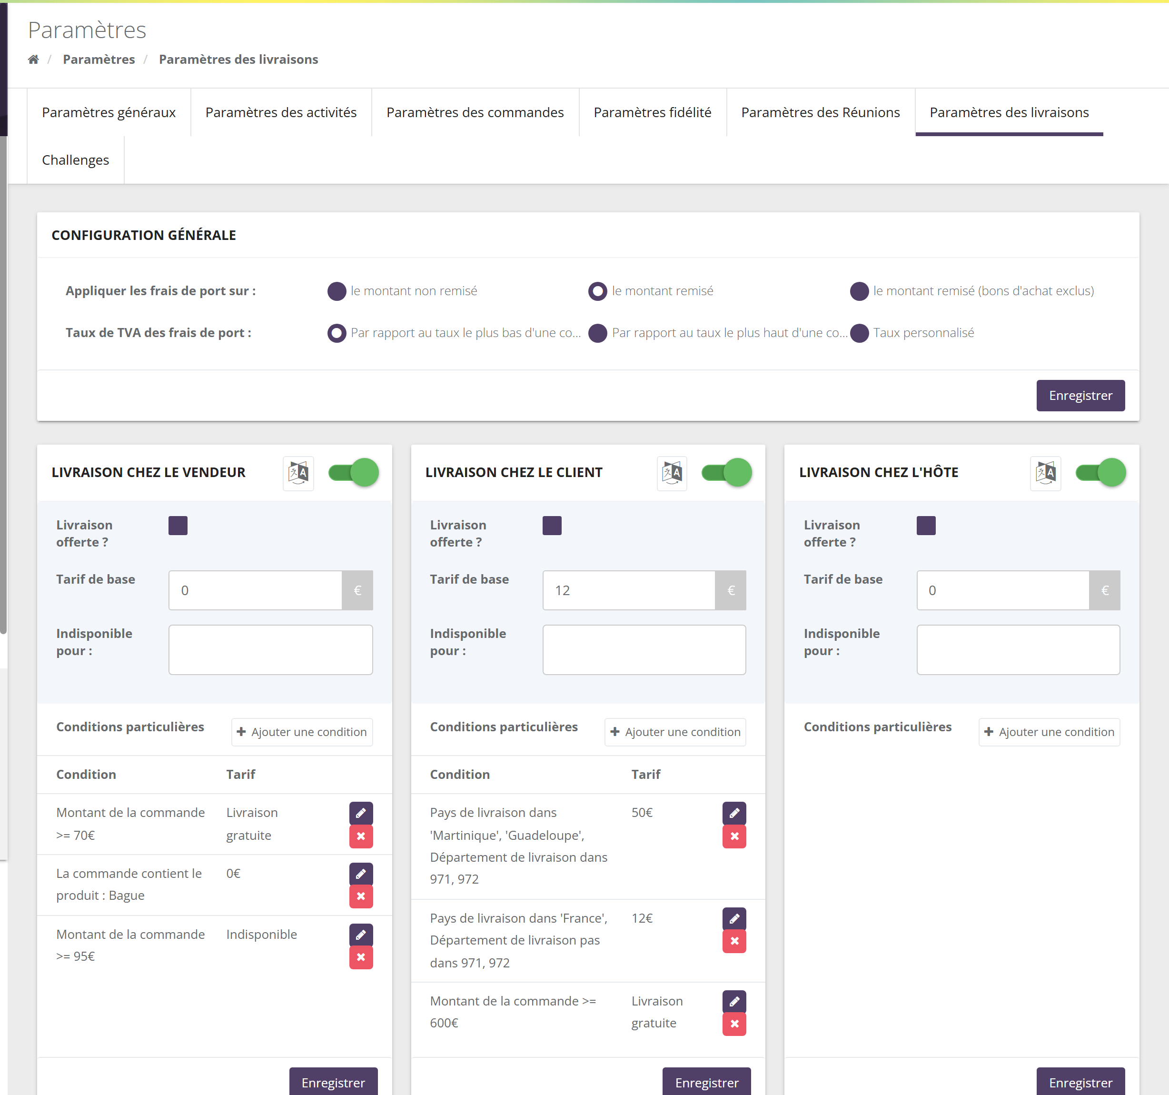
Task: Select 'le montant non remisé' radio option
Action: pyautogui.click(x=337, y=291)
